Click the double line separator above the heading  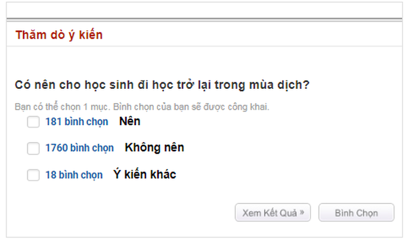coord(204,20)
